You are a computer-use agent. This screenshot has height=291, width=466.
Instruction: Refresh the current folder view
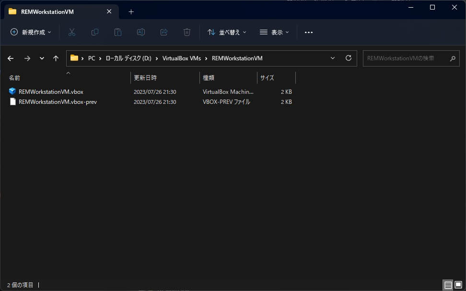pos(349,58)
